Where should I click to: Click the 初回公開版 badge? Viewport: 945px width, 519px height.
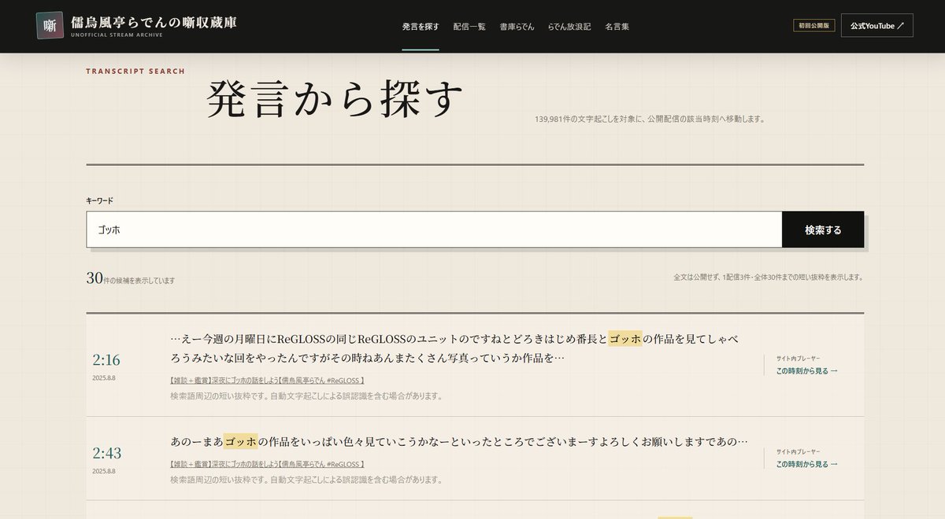[813, 26]
